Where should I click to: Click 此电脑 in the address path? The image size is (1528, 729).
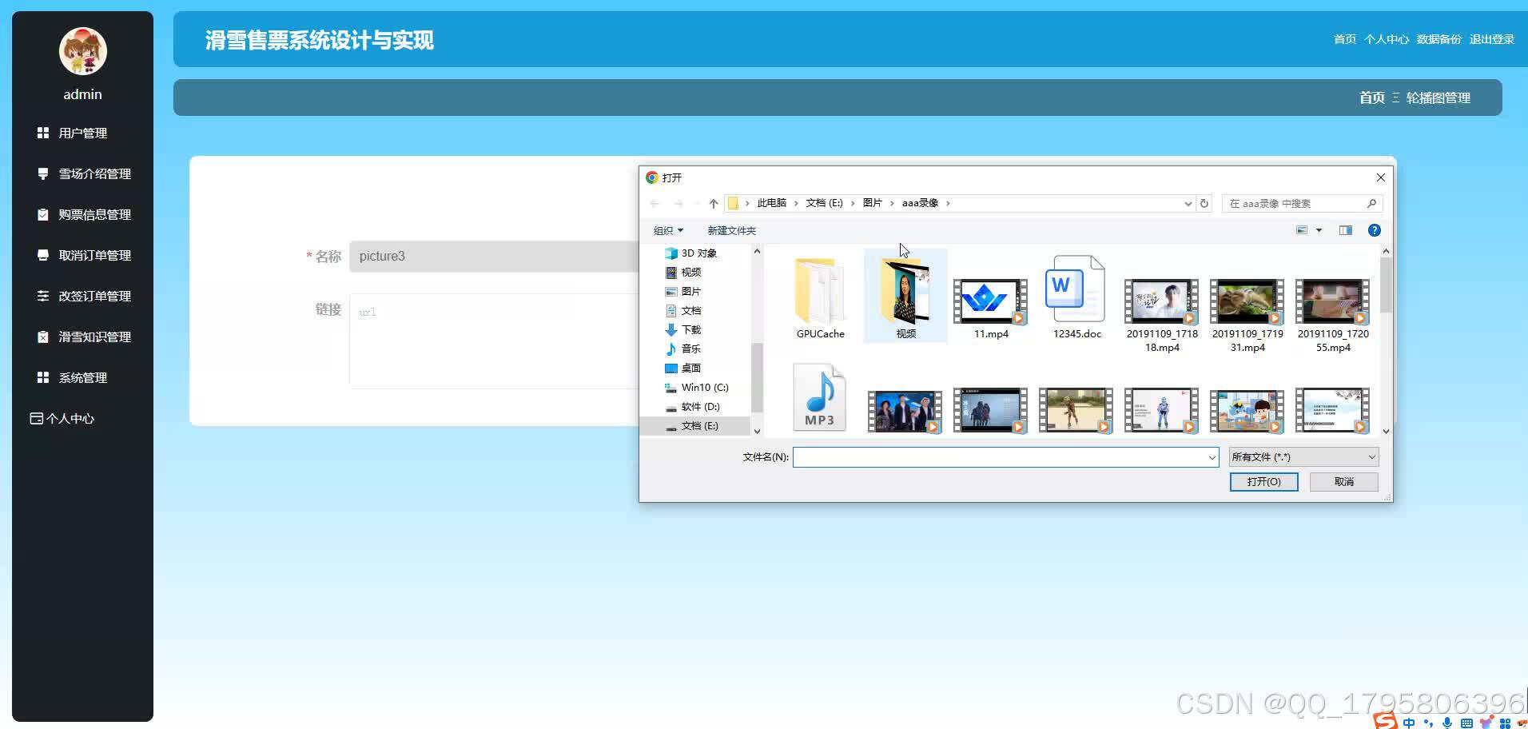(x=771, y=203)
